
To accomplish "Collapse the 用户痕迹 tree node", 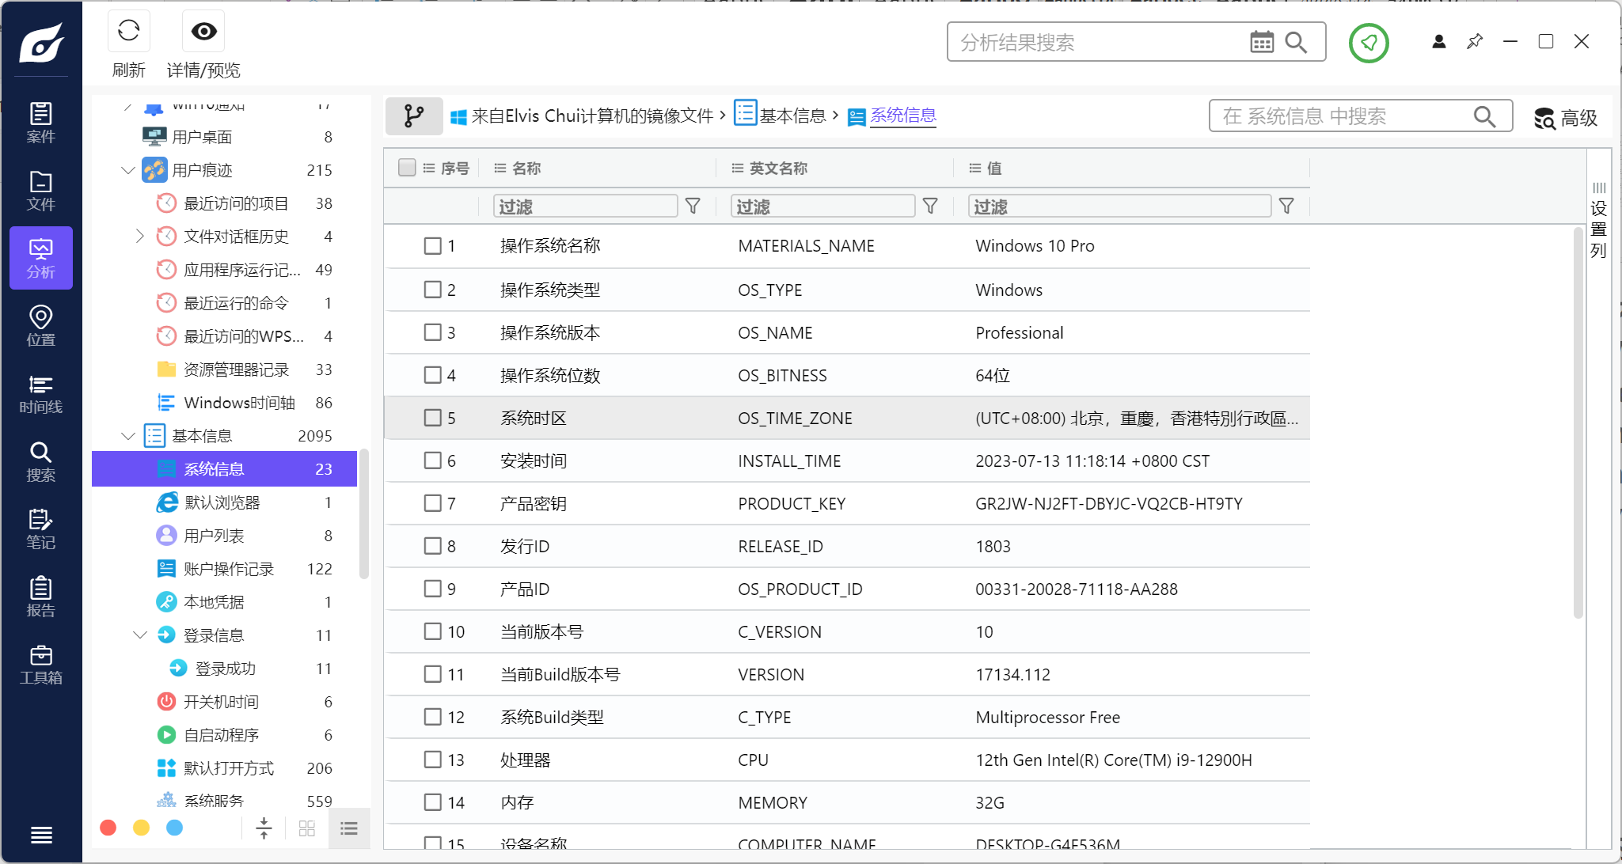I will pyautogui.click(x=128, y=170).
